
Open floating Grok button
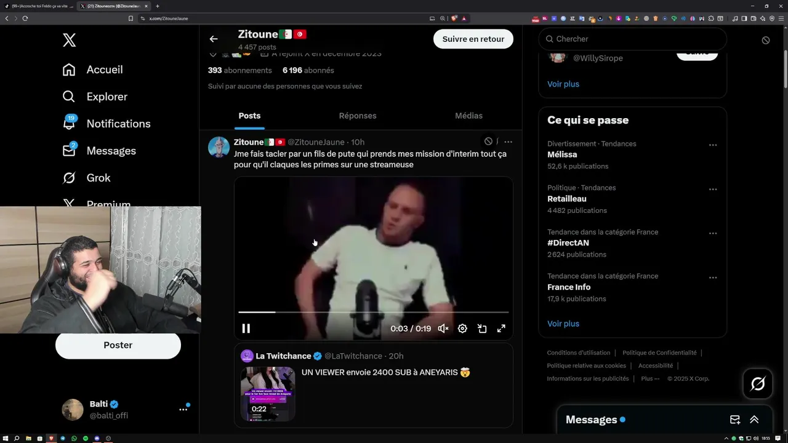click(758, 384)
